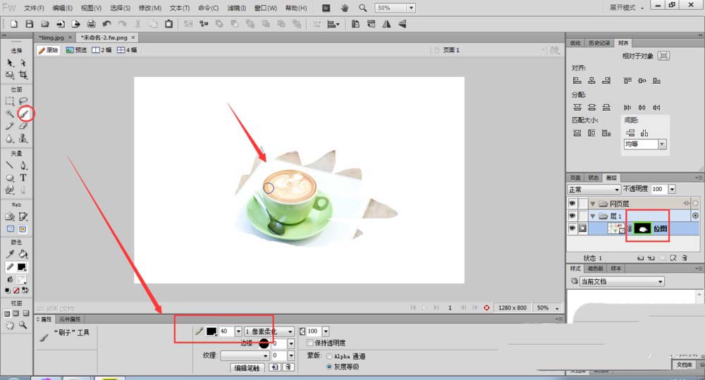Image resolution: width=705 pixels, height=380 pixels.
Task: Select the Line tool
Action: [10, 165]
